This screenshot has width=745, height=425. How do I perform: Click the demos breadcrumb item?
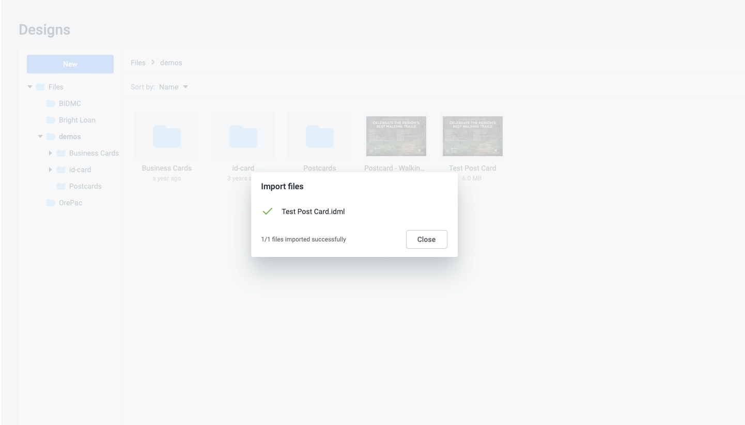click(171, 63)
